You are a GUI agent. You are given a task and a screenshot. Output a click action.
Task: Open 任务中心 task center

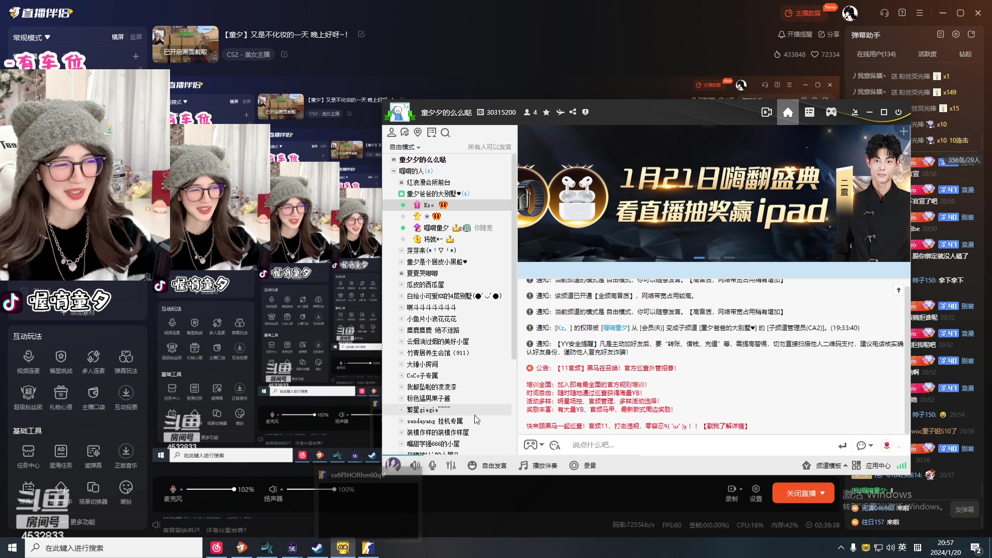click(x=28, y=456)
